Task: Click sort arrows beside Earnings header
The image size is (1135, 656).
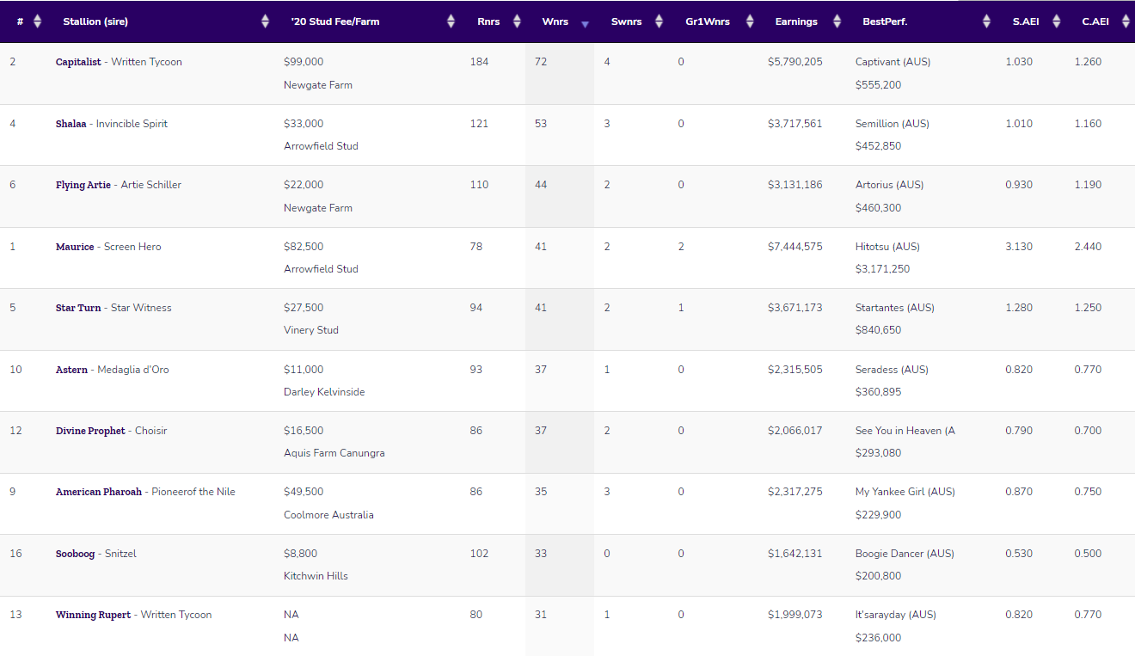Action: coord(837,21)
